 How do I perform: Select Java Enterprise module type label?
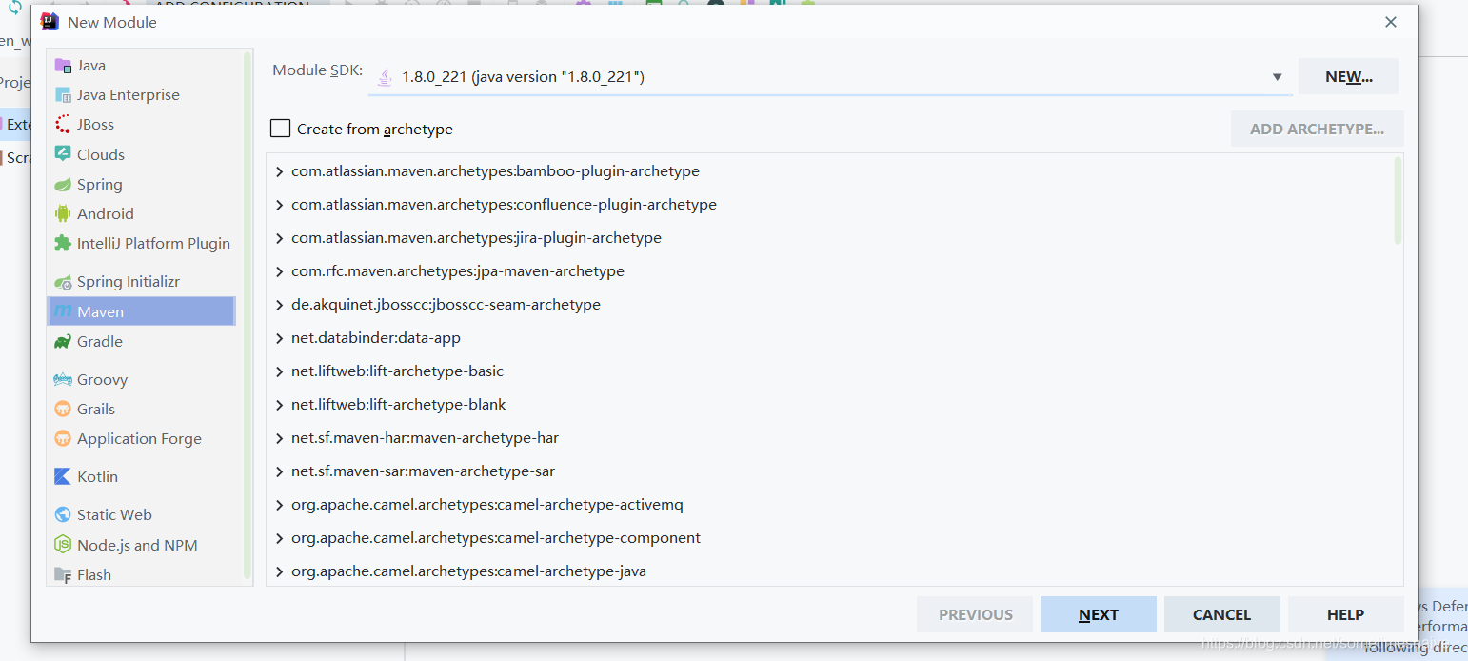tap(129, 95)
